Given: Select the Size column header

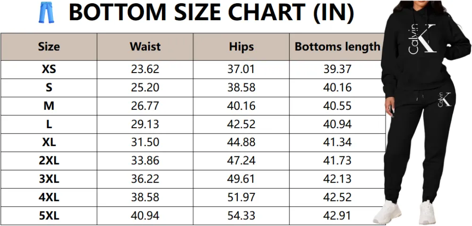Looking at the screenshot, I should [x=49, y=47].
